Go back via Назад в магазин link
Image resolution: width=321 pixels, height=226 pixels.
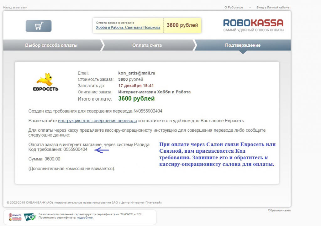tap(15, 8)
